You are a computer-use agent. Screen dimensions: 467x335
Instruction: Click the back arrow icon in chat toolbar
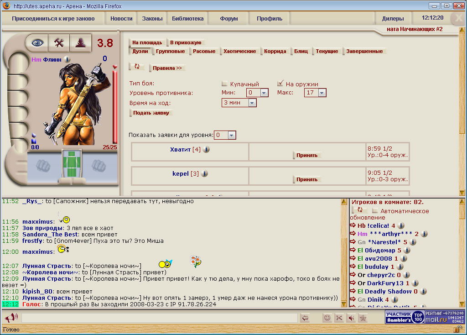(305, 318)
